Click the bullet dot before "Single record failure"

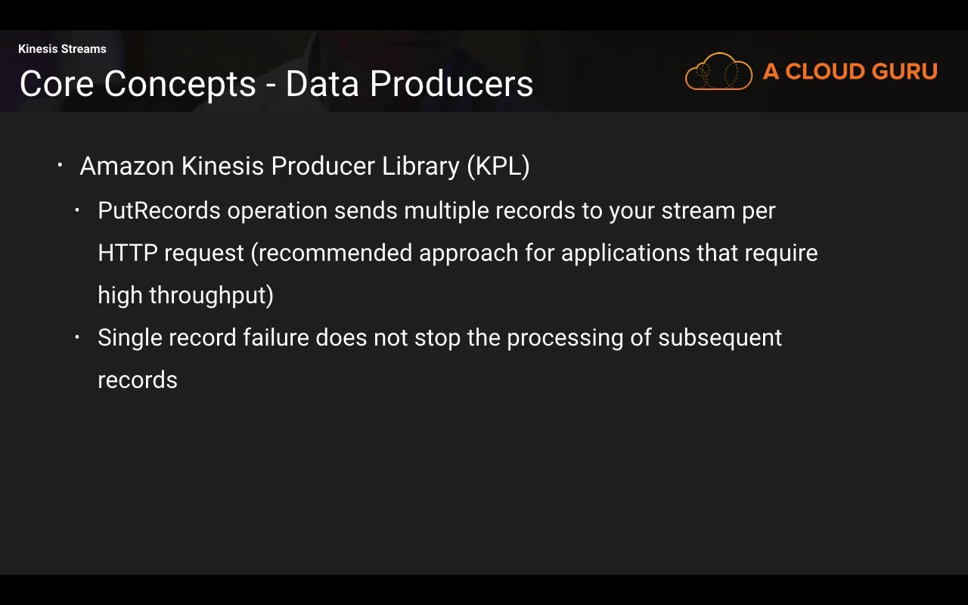click(77, 337)
